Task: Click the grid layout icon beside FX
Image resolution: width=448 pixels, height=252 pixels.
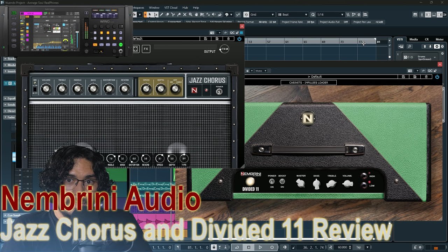Action: point(135,49)
